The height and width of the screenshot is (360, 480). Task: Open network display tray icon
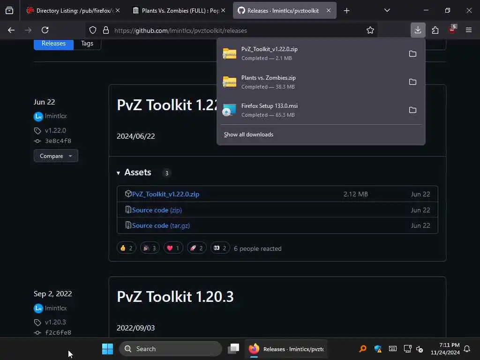click(407, 349)
